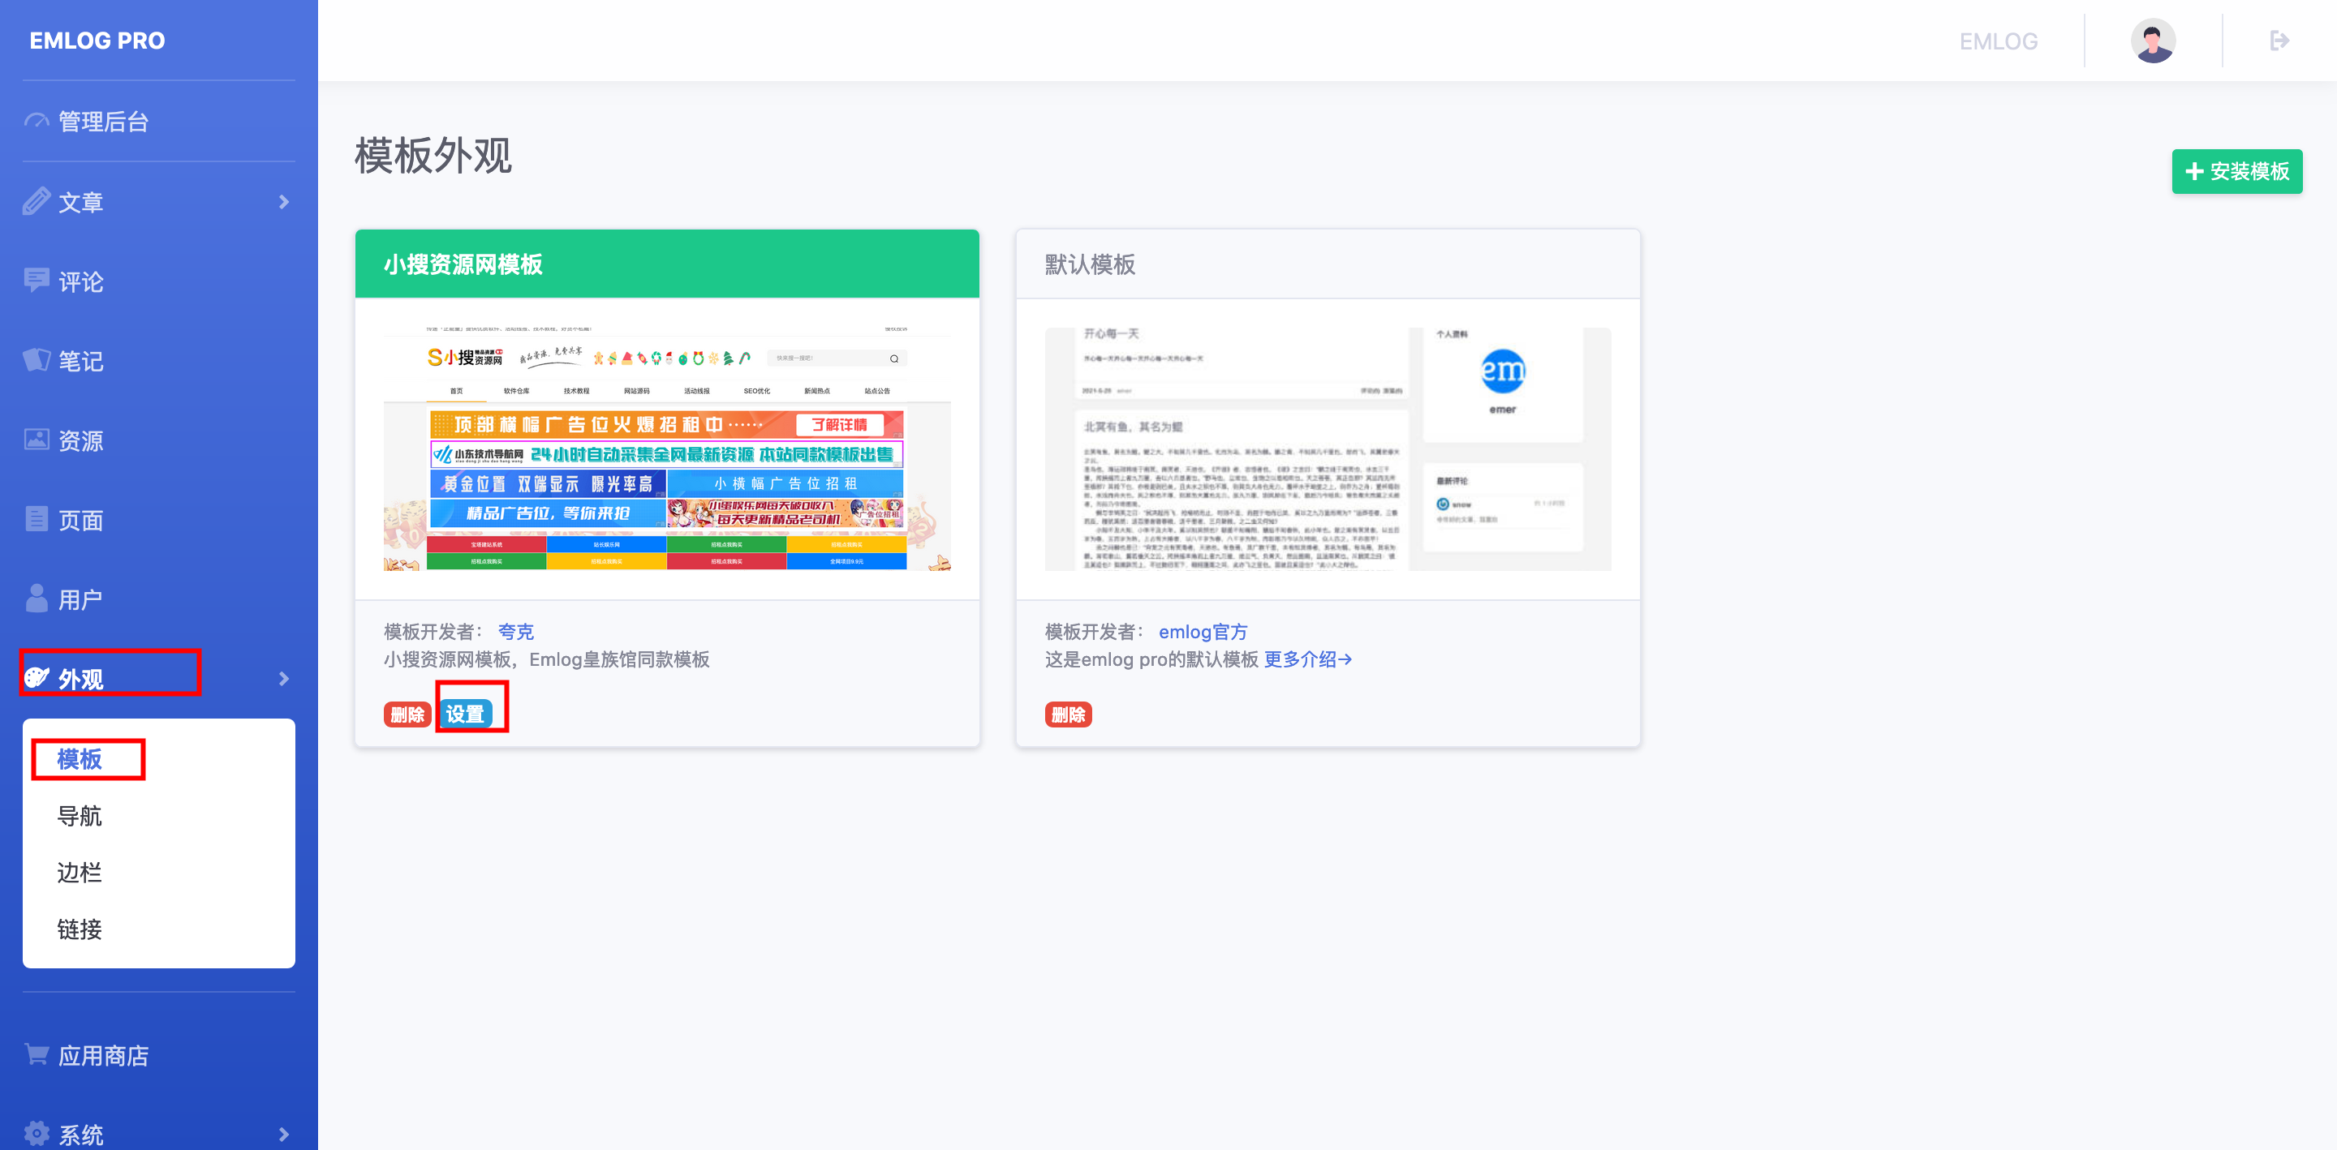
Task: Select 导航 submenu item
Action: click(x=80, y=815)
